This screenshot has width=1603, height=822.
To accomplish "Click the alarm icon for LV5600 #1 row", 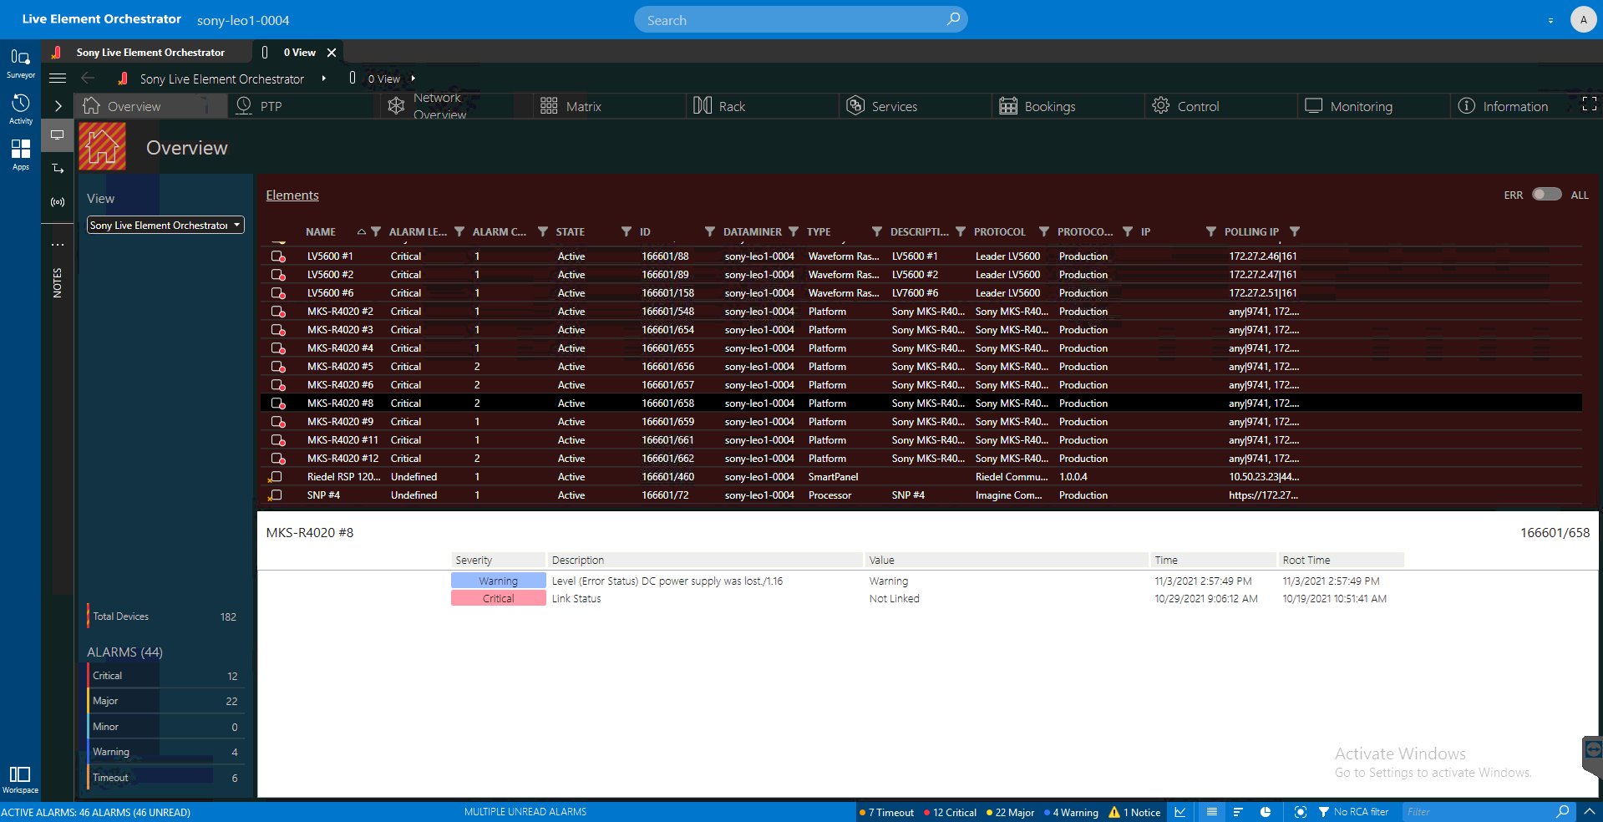I will click(x=278, y=256).
